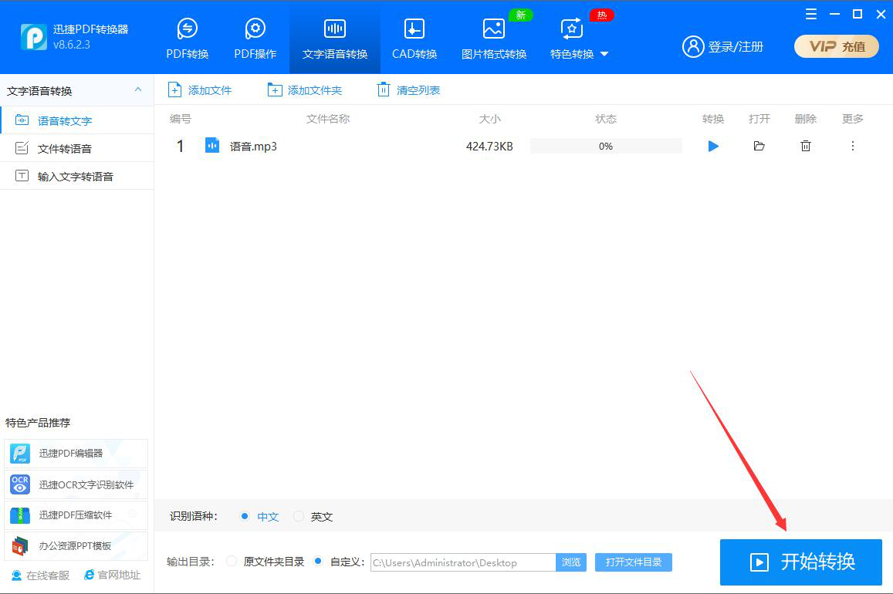Start converting 语音.mp3 with play icon
893x594 pixels.
click(x=712, y=147)
